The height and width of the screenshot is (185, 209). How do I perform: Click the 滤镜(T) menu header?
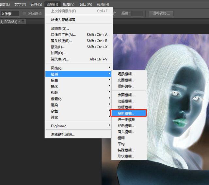coord(52,4)
